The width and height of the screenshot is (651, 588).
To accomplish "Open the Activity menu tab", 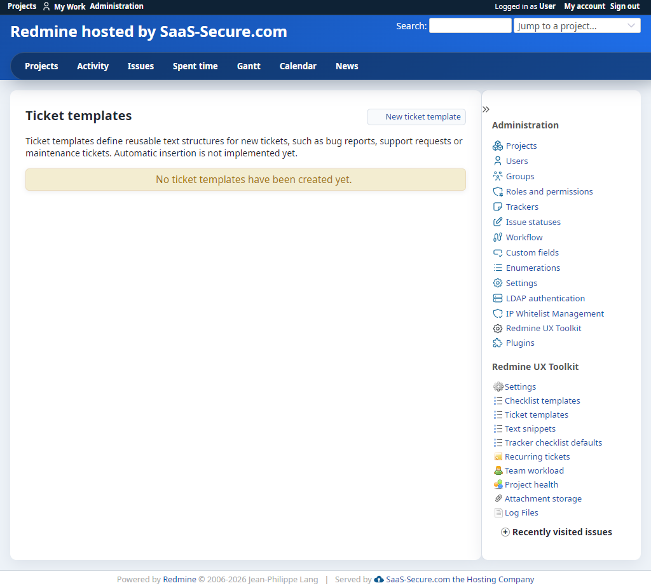I will tap(93, 66).
